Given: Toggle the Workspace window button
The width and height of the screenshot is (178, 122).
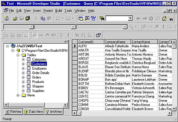Looking at the screenshot, I should pos(80,18).
